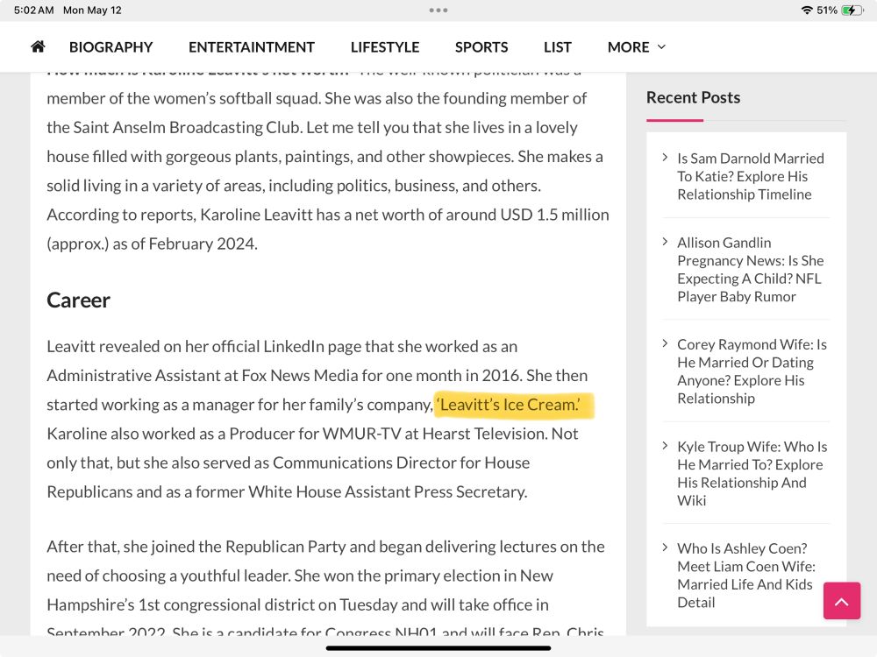877x657 pixels.
Task: Tap '(approx.) as of February 2024' text
Action: [x=152, y=244]
